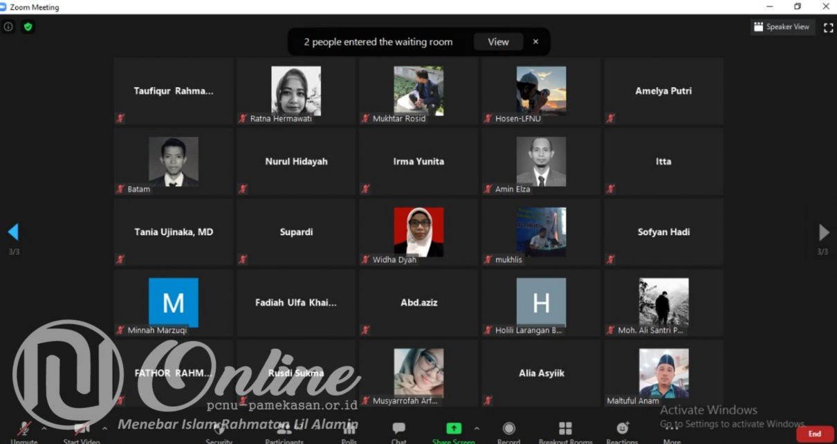This screenshot has width=837, height=444.
Task: Expand share options arrow beside Share Screen
Action: (x=477, y=428)
